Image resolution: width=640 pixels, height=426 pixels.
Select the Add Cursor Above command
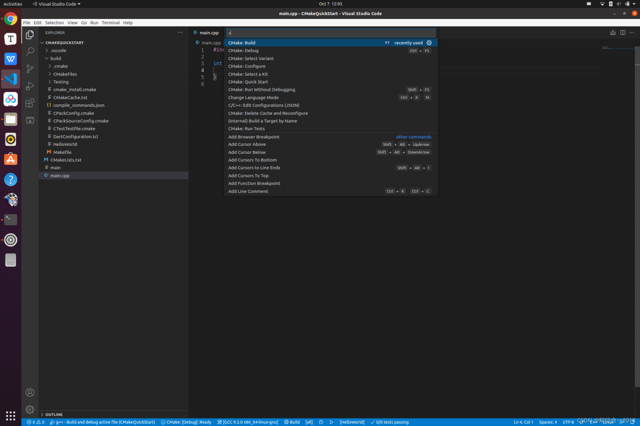[x=330, y=144]
